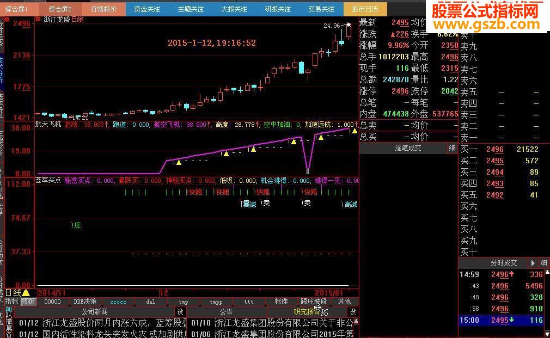Open the 股市日历 tab
The width and height of the screenshot is (550, 338).
click(365, 9)
